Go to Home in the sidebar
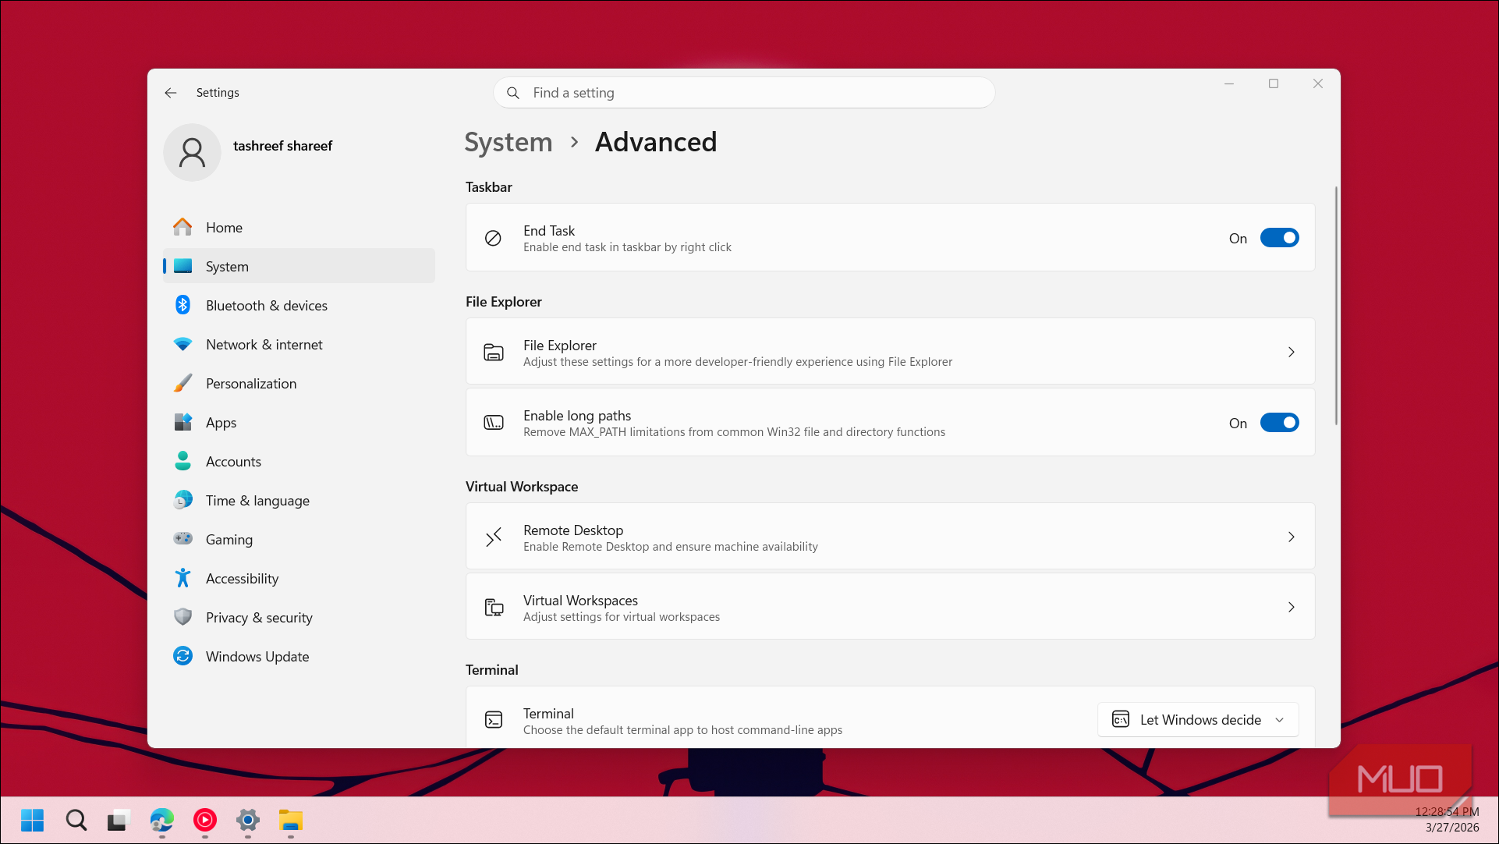The image size is (1499, 844). 299,228
